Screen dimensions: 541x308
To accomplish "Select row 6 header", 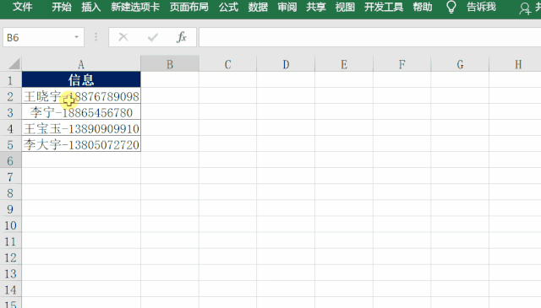I will (10, 160).
